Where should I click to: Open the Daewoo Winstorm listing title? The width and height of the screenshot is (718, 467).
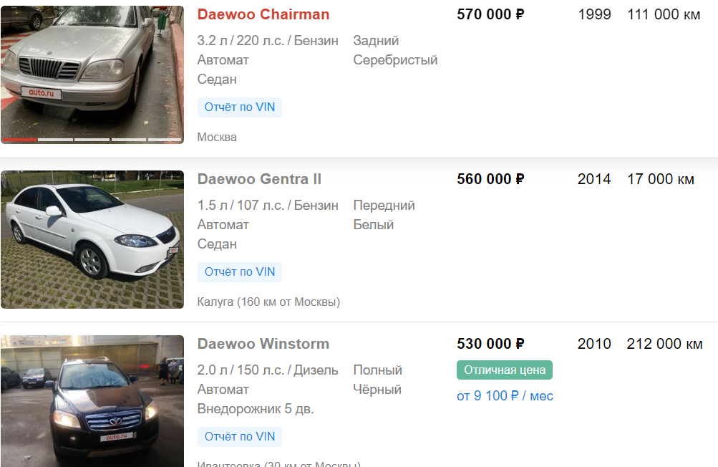coord(263,344)
